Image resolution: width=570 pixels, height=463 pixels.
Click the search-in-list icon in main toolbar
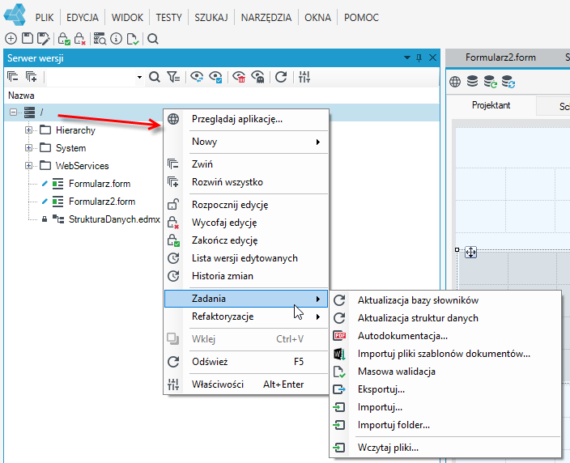100,39
